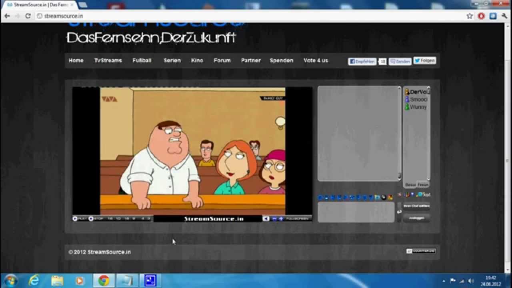Screen dimensions: 512x288
Task: Click the blue extension icon in Chrome toolbar
Action: (493, 16)
